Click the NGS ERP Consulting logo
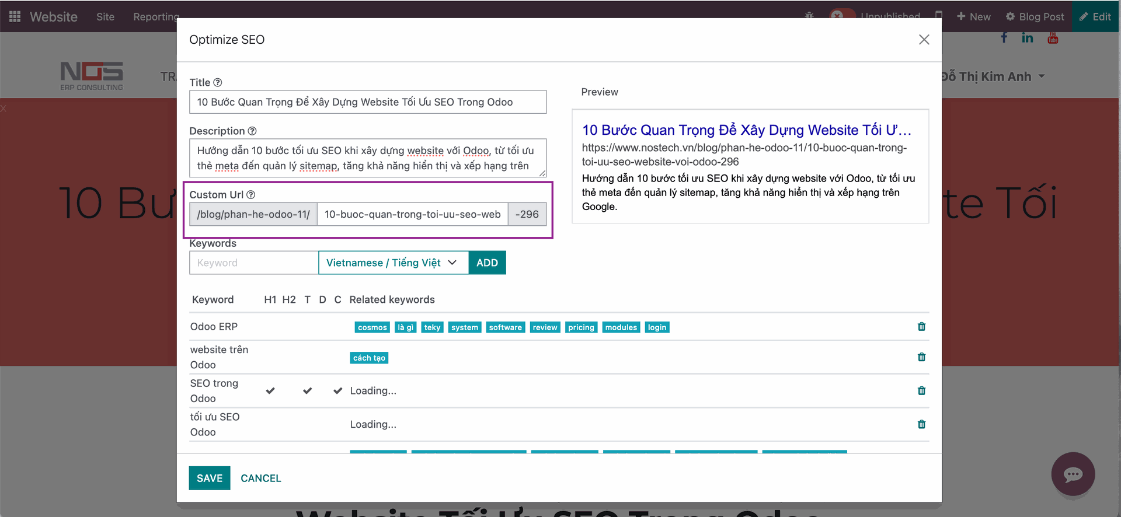Image resolution: width=1121 pixels, height=517 pixels. coord(92,76)
